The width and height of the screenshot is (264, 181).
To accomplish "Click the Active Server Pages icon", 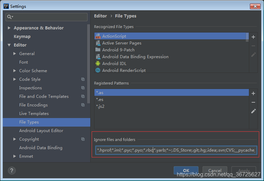I will pos(98,43).
